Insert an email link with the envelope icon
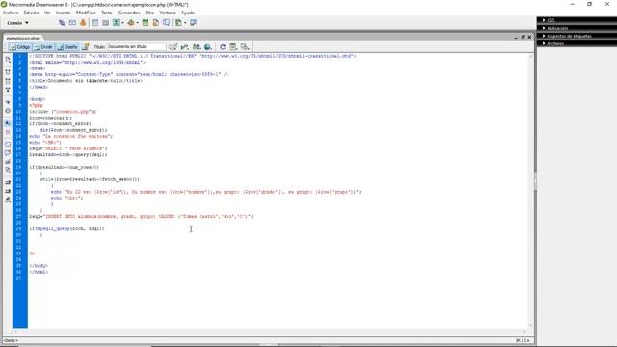The height and width of the screenshot is (347, 617). pyautogui.click(x=72, y=23)
